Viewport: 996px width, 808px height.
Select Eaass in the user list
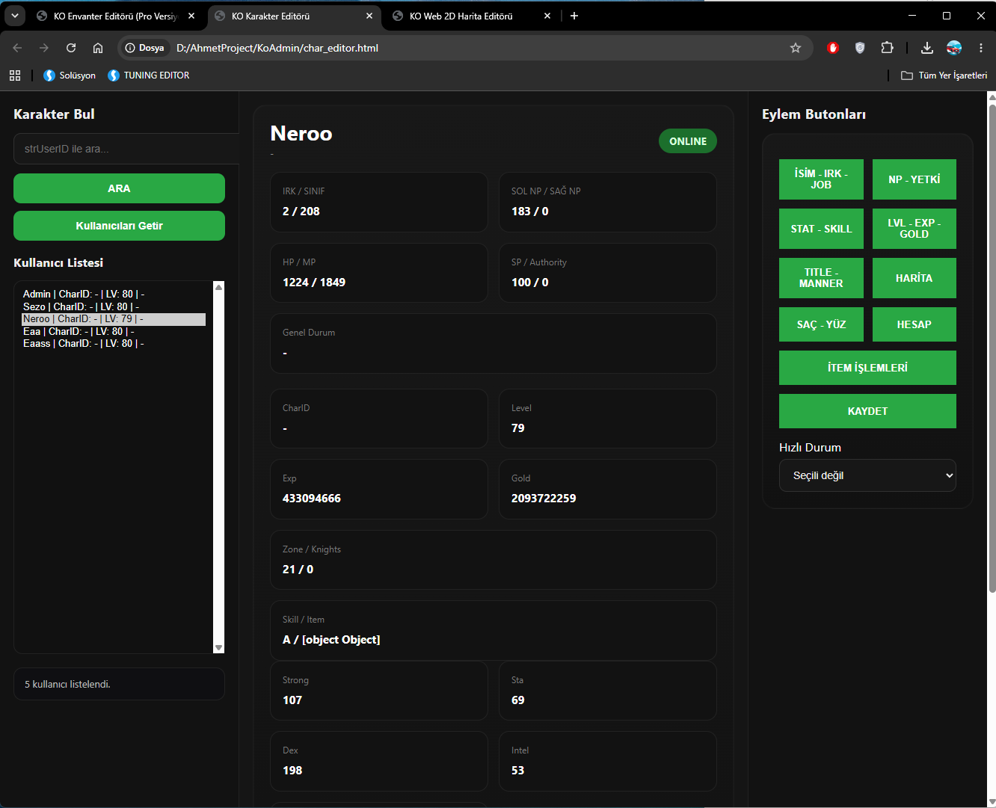pos(114,343)
